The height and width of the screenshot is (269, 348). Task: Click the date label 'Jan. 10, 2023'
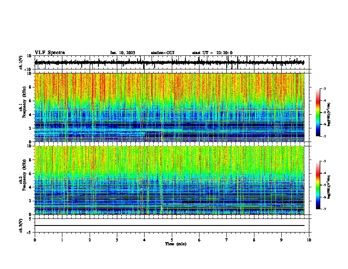[x=123, y=53]
